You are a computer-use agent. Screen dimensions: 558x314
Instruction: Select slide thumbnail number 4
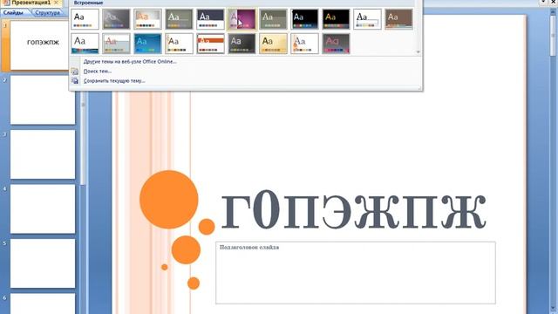pyautogui.click(x=43, y=209)
